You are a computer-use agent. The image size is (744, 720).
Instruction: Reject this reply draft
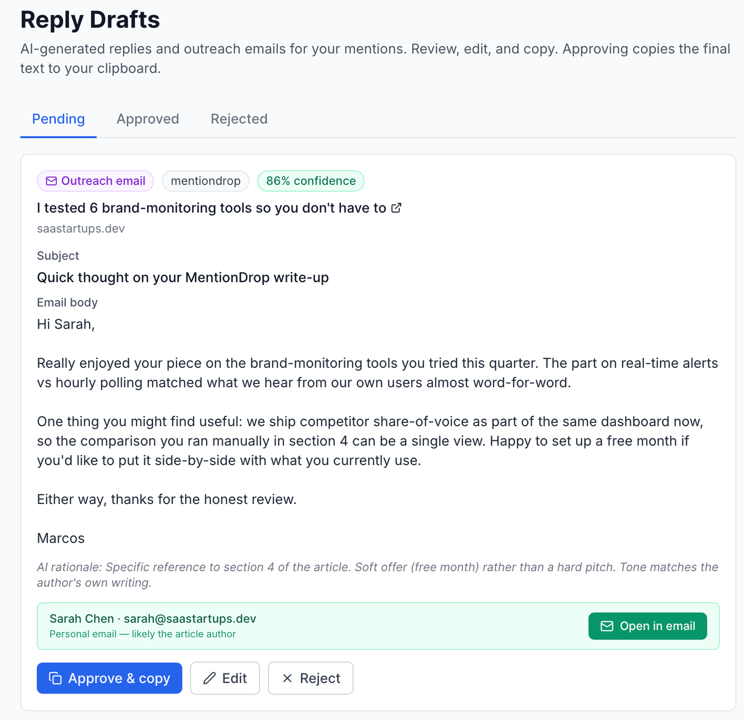point(310,678)
